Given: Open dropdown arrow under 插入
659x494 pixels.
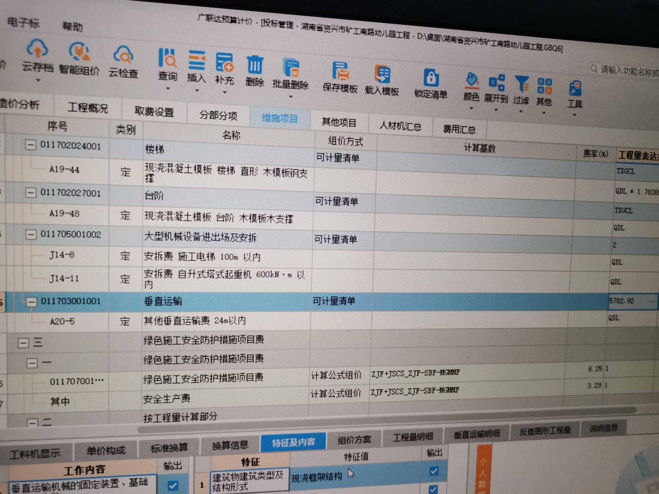Looking at the screenshot, I should (197, 90).
